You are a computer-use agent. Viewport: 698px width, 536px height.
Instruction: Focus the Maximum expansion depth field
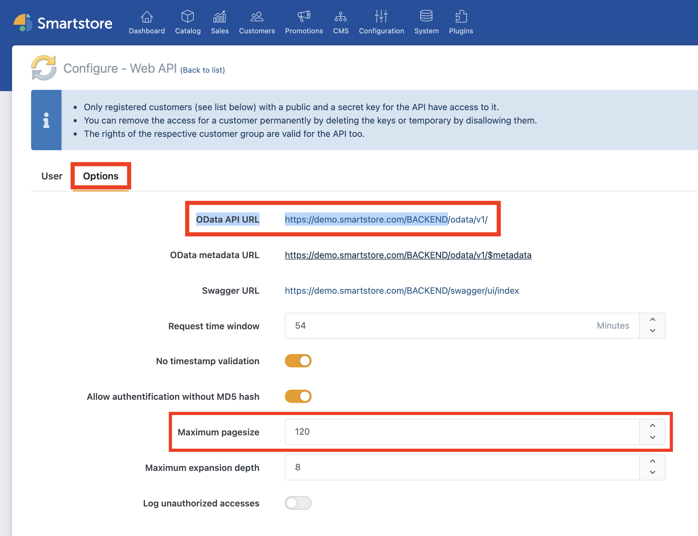[x=462, y=467]
